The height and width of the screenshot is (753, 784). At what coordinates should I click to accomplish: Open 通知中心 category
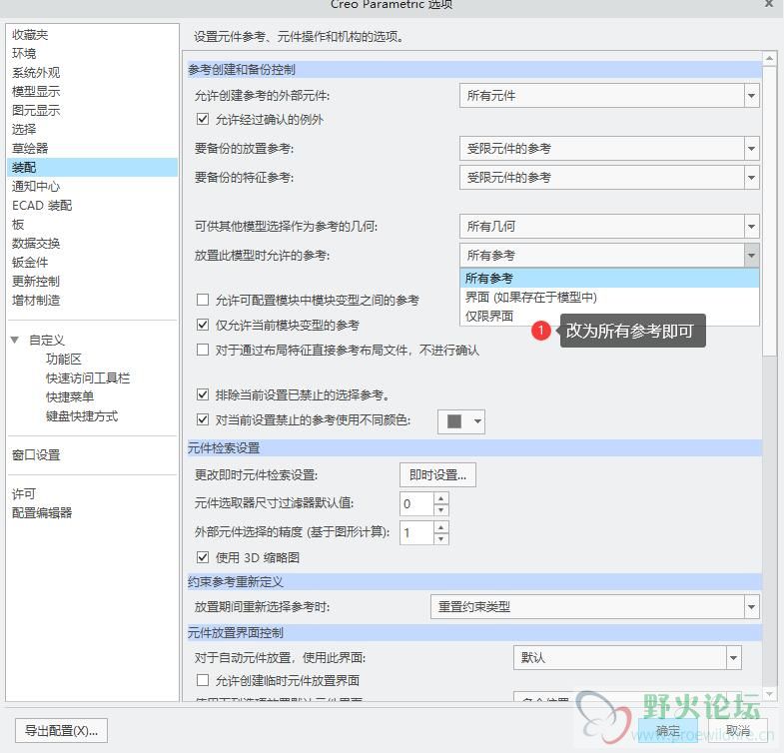36,187
